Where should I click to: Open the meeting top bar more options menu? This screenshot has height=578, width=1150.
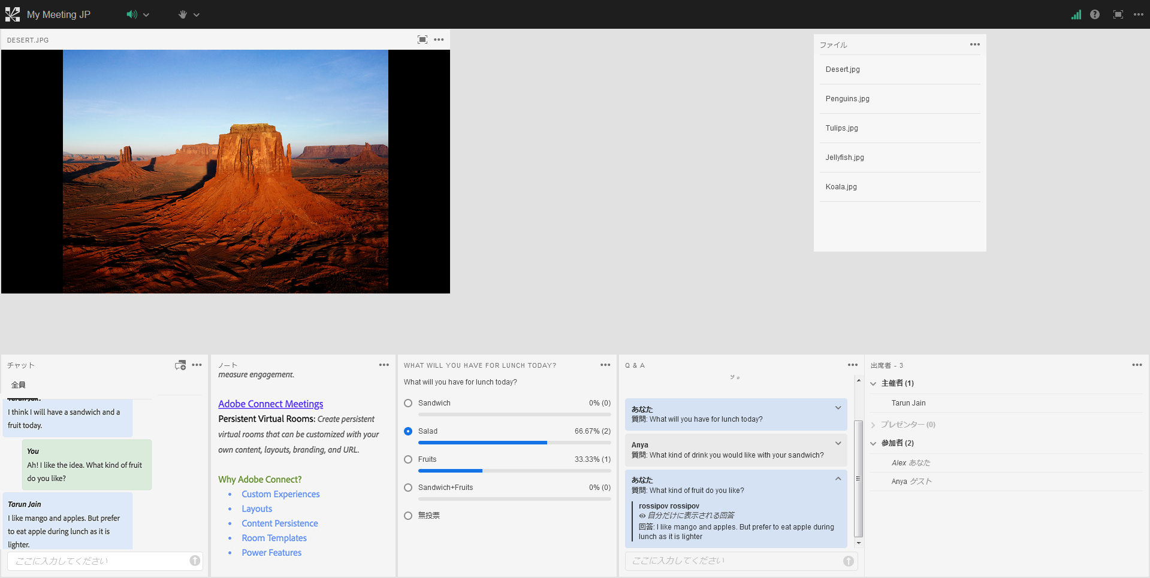[1139, 14]
